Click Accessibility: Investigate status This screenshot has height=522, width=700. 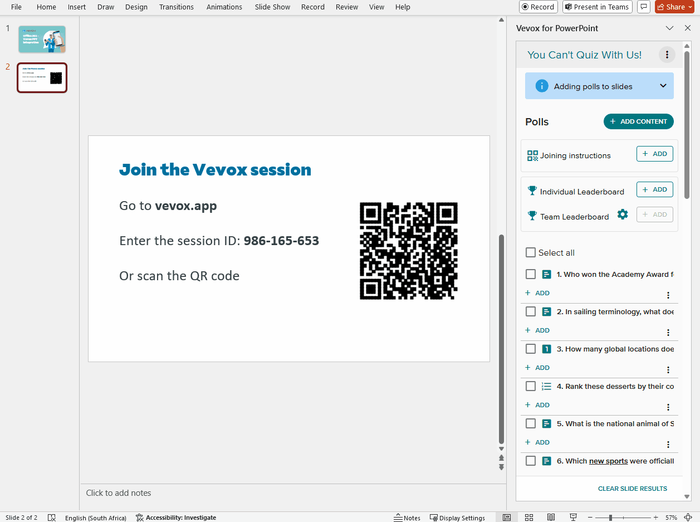[x=176, y=518]
